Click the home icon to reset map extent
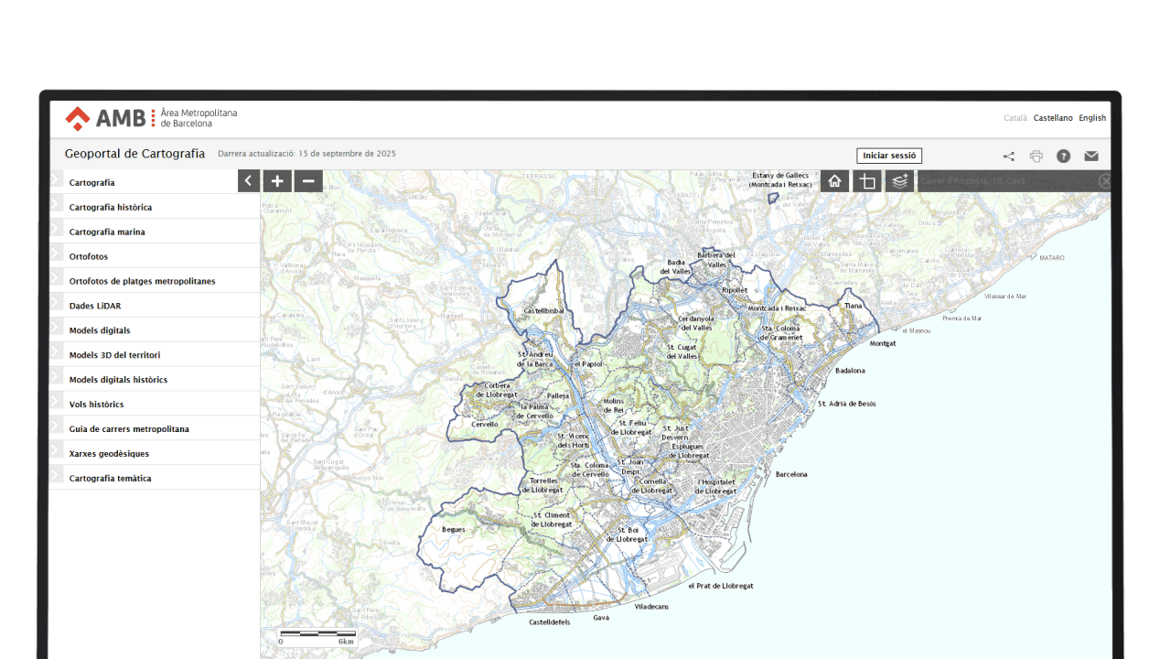This screenshot has height=659, width=1171. (x=834, y=180)
